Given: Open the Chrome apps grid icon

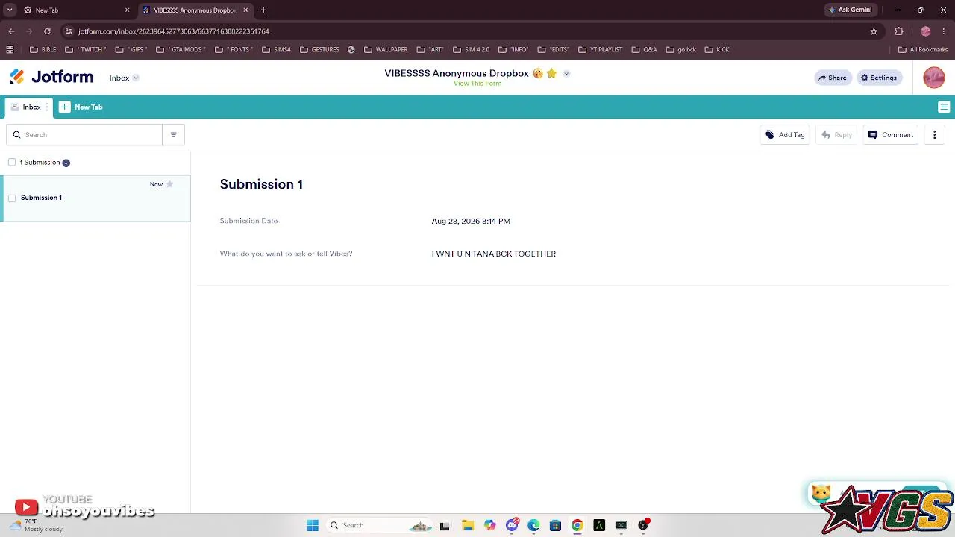Looking at the screenshot, I should pyautogui.click(x=10, y=50).
